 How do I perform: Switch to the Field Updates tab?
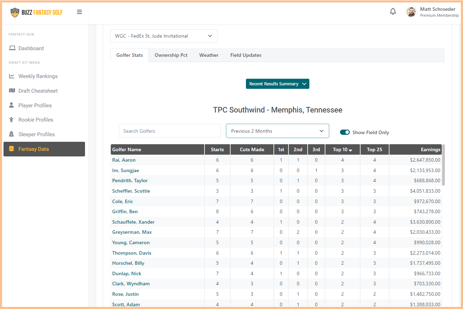[246, 55]
